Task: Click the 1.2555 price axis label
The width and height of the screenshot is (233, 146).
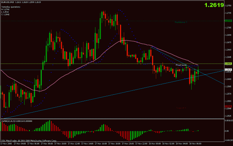Action: click(229, 101)
